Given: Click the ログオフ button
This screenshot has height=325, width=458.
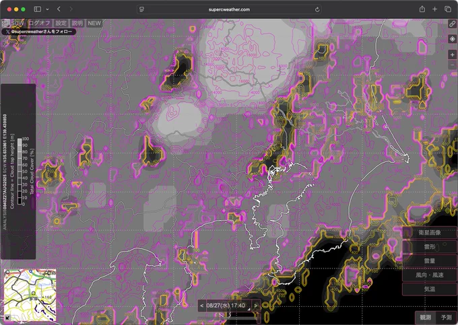Looking at the screenshot, I should (39, 23).
